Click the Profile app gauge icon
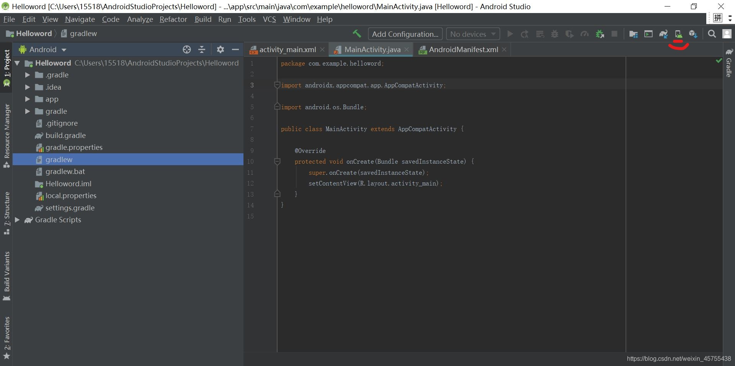Image resolution: width=735 pixels, height=366 pixels. coord(585,34)
